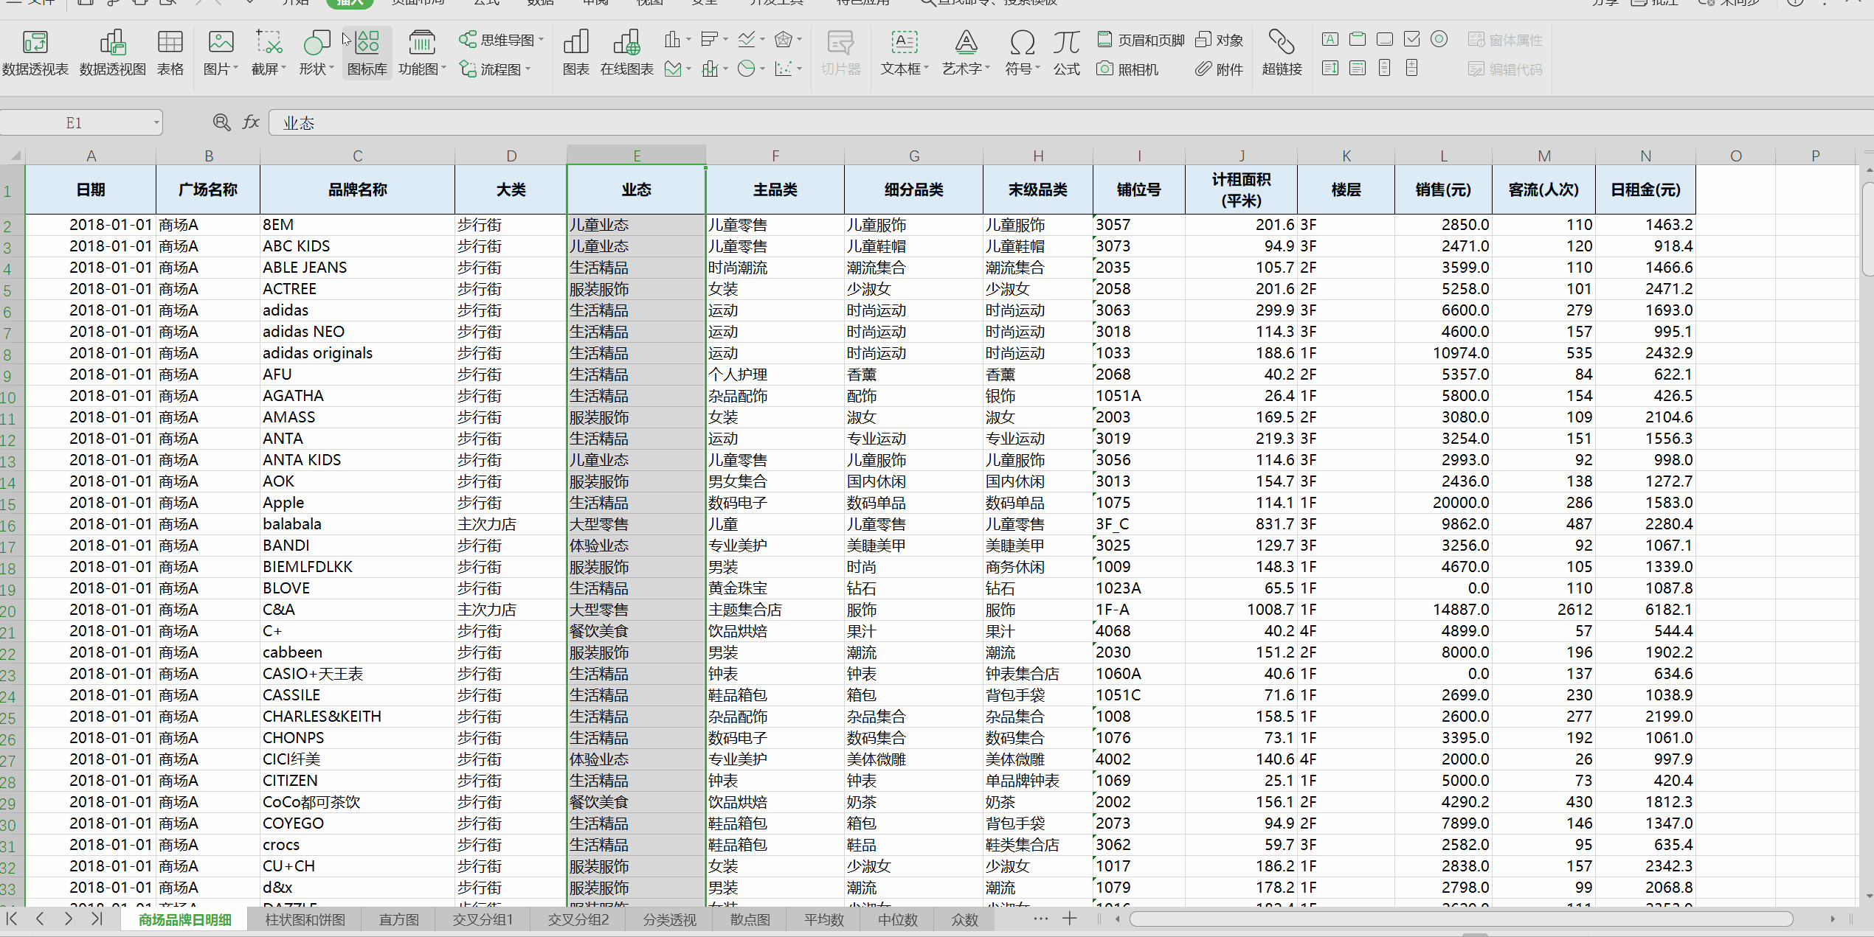The image size is (1874, 937).
Task: Click the zoom magnifier beside fx
Action: coord(221,122)
